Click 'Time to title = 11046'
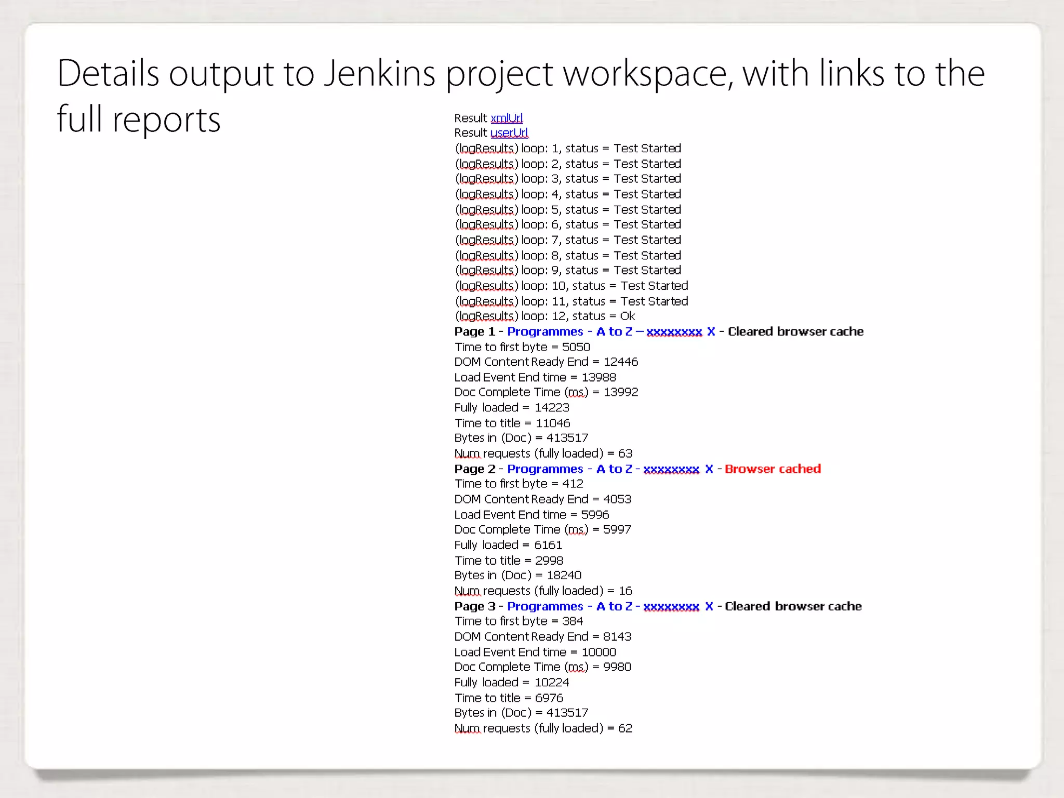 [512, 423]
